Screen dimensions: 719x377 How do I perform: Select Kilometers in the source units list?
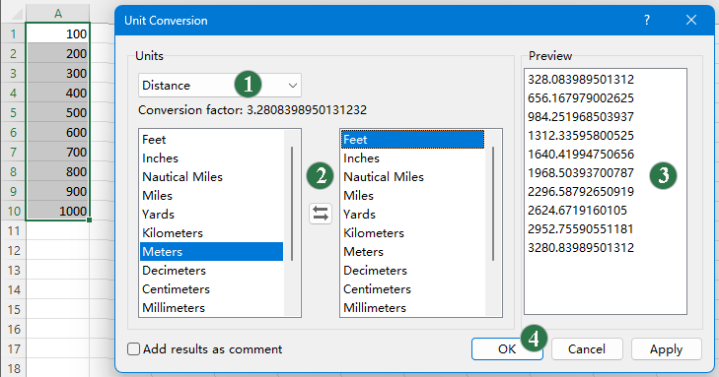tap(211, 233)
